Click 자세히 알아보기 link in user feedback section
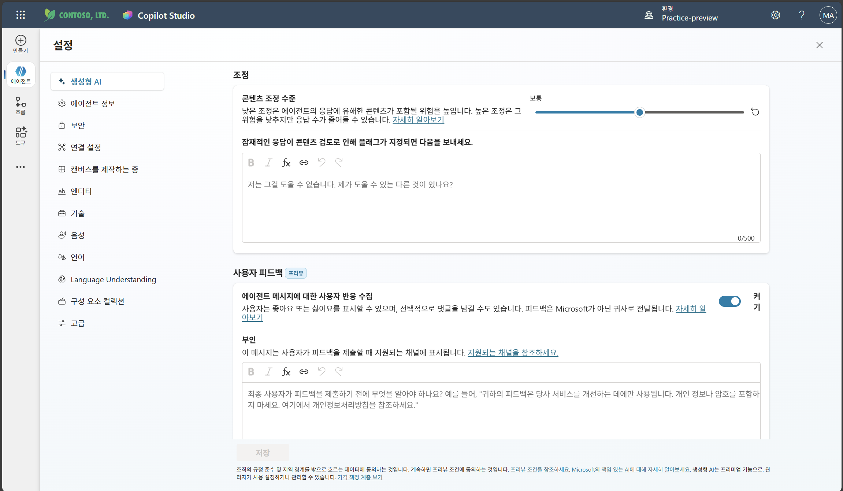Viewport: 843px width, 491px height. [691, 309]
